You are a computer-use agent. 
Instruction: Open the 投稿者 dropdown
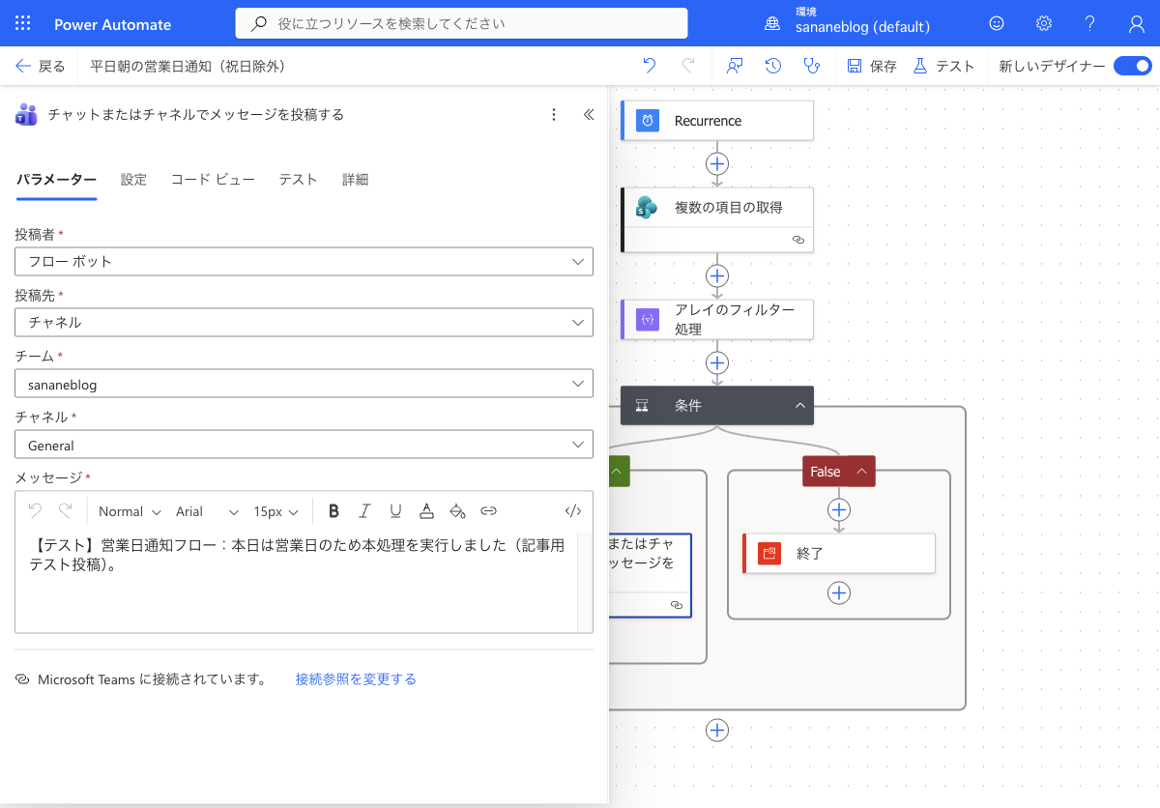click(304, 262)
